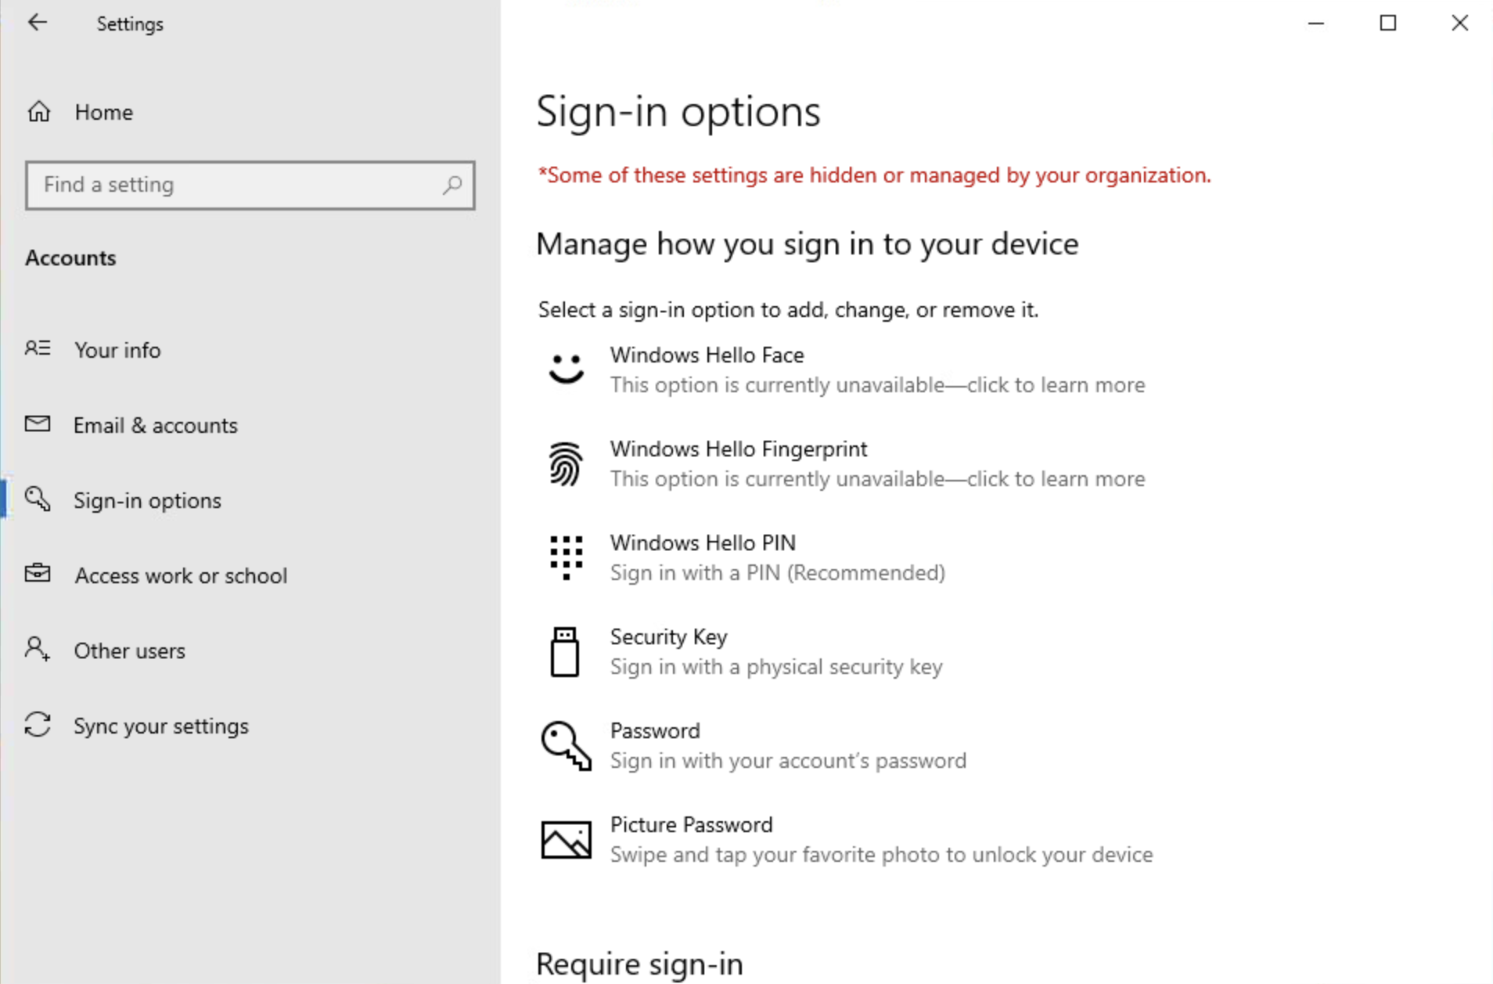Click the Access work or school briefcase icon
The width and height of the screenshot is (1493, 984).
point(38,574)
